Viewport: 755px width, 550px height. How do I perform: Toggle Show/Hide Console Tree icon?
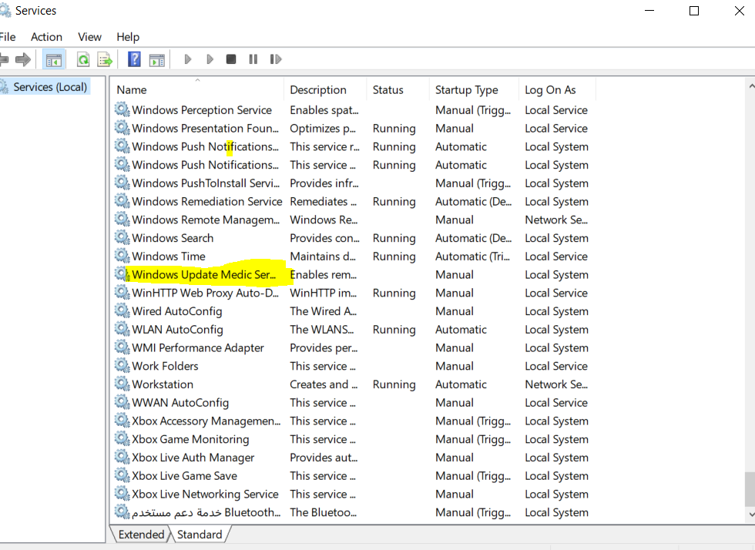click(53, 59)
